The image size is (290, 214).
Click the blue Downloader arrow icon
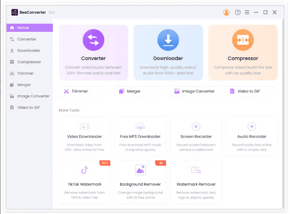coord(168,40)
